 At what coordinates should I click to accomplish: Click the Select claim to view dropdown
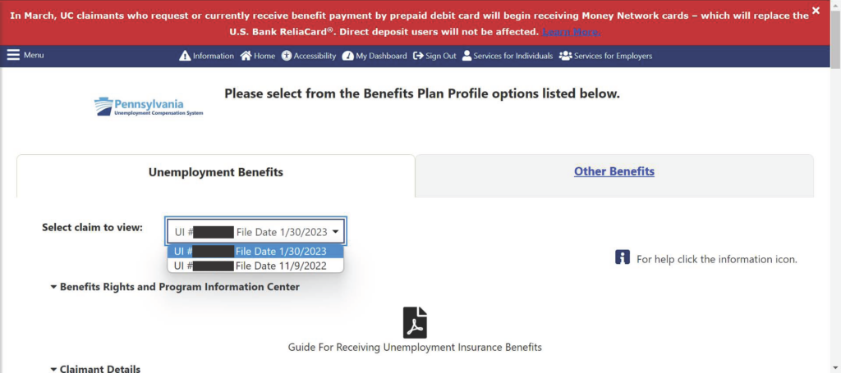(256, 232)
